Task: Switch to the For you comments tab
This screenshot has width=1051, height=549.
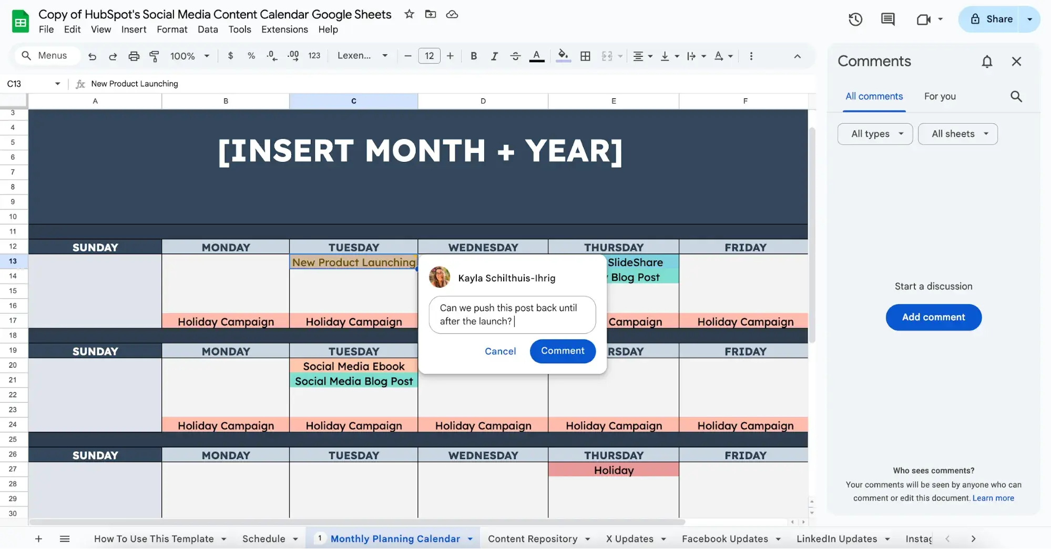Action: pyautogui.click(x=940, y=96)
